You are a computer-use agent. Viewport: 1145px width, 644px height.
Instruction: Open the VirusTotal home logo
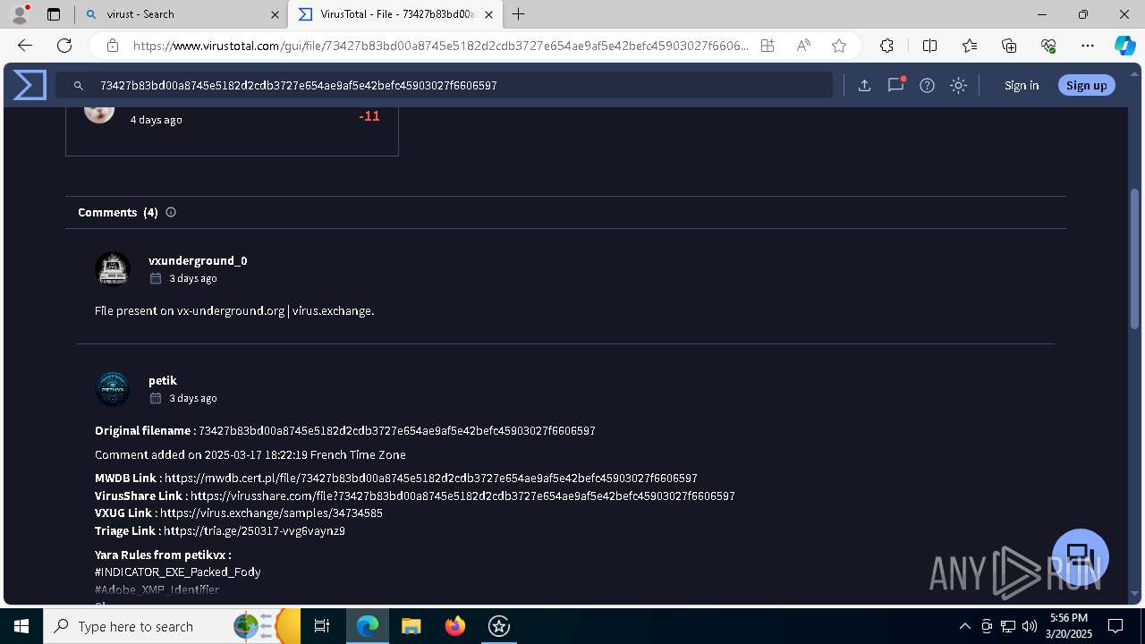click(30, 85)
